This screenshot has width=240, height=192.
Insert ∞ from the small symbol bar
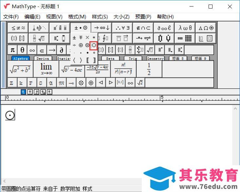pos(32,50)
